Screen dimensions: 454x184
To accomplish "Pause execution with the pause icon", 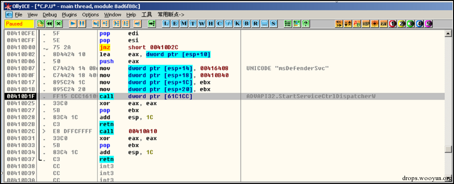I will point(82,24).
